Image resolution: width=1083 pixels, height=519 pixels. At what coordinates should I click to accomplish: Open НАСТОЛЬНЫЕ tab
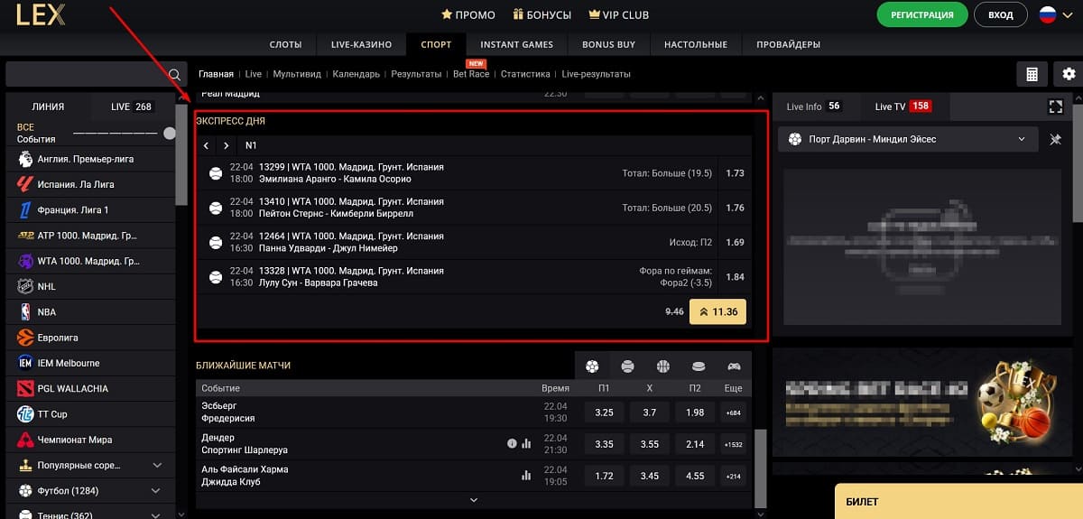click(696, 44)
